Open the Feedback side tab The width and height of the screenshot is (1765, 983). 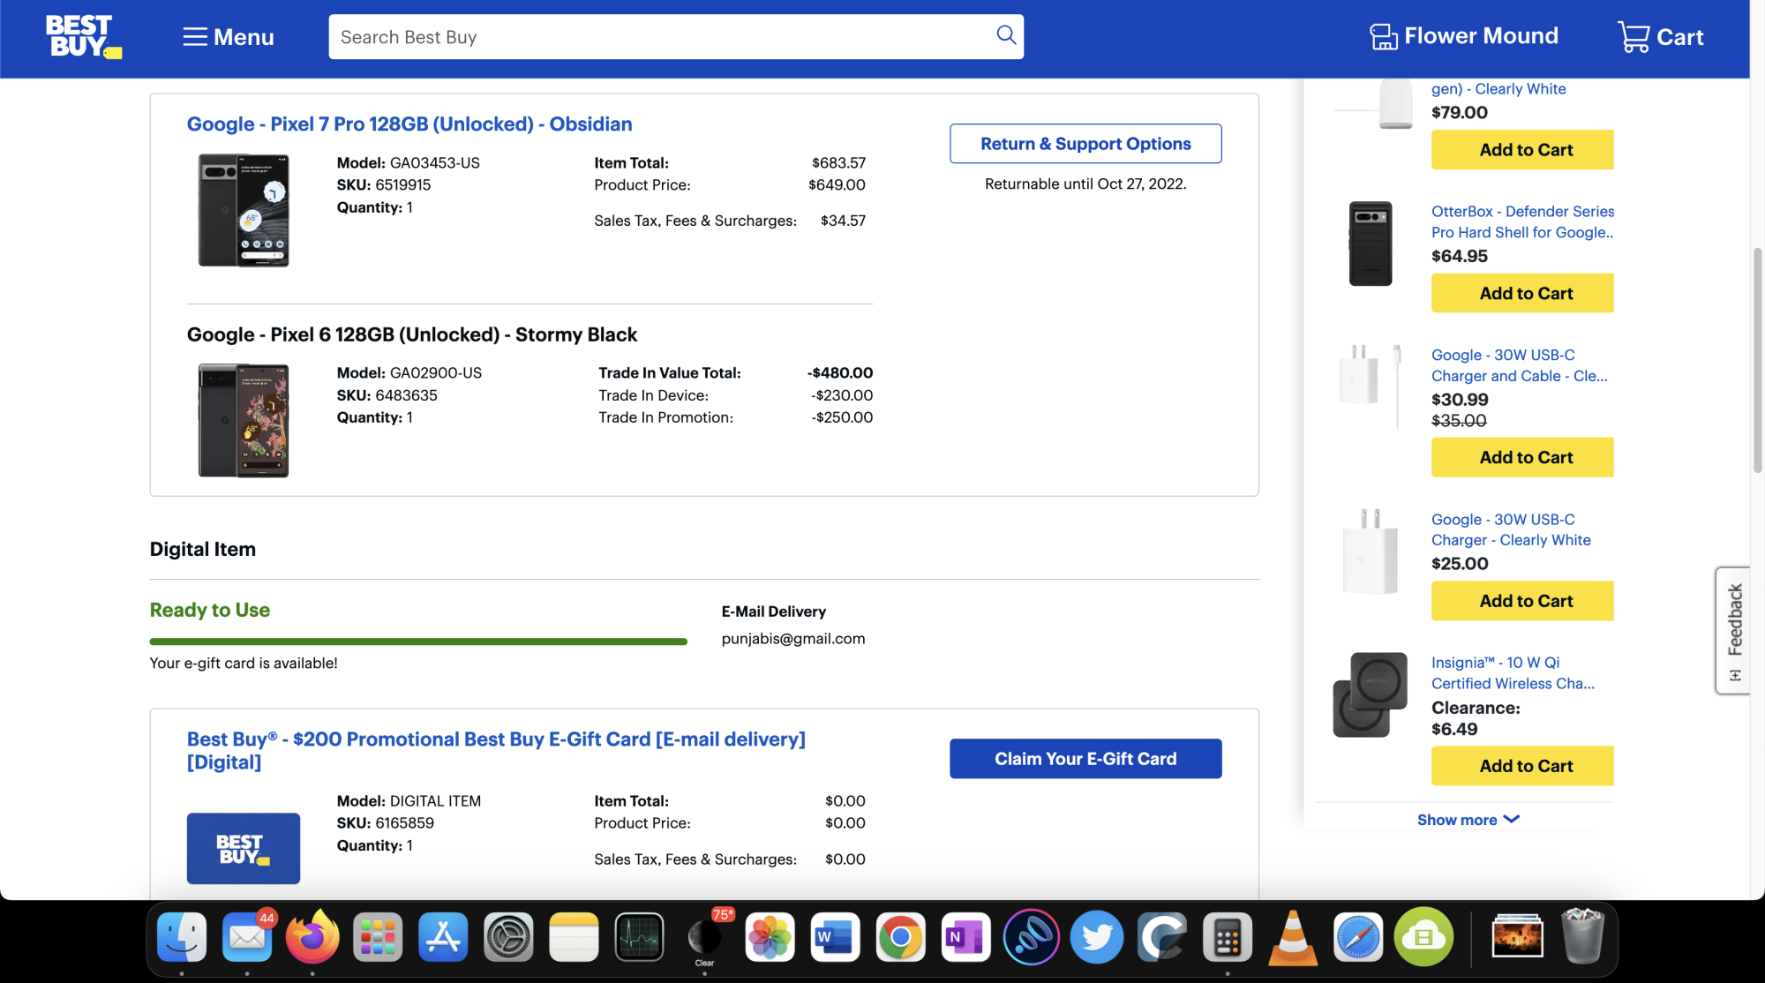coord(1733,630)
